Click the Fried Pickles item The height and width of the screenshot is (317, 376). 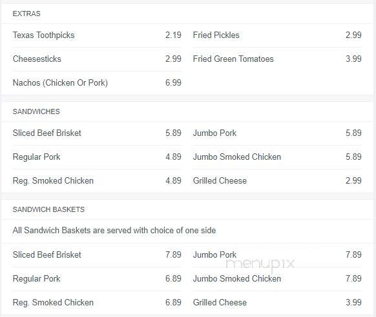(x=277, y=35)
